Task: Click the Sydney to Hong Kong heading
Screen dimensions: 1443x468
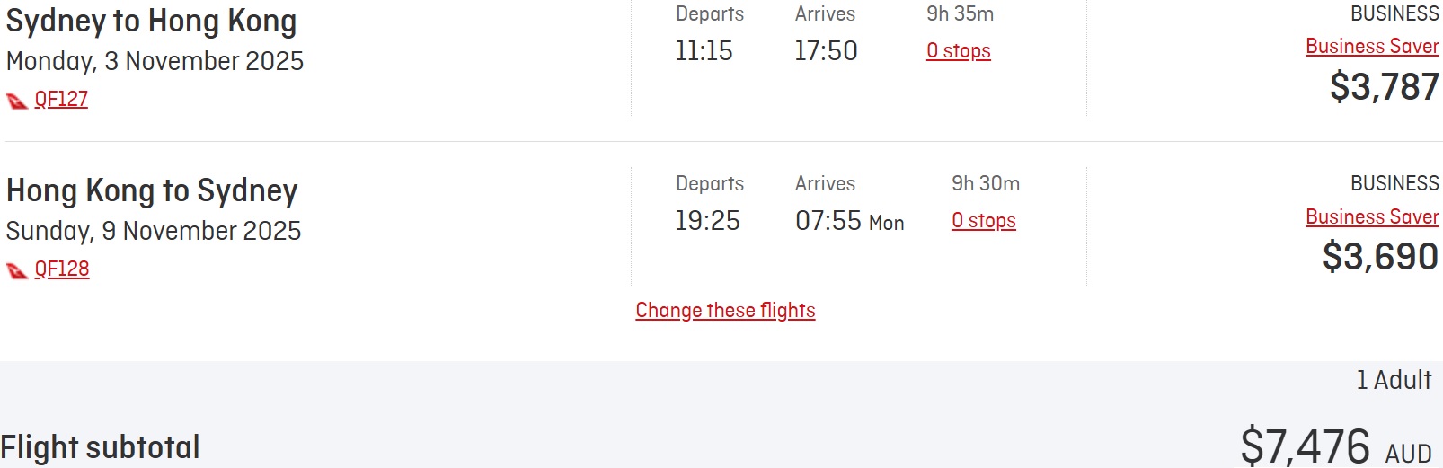Action: pos(151,22)
